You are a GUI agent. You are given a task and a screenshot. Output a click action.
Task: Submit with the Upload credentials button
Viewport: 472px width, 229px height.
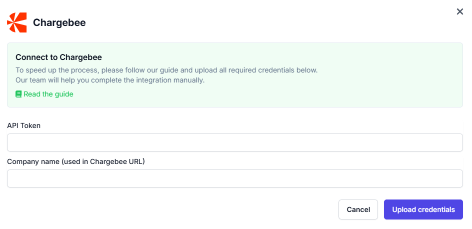point(423,209)
